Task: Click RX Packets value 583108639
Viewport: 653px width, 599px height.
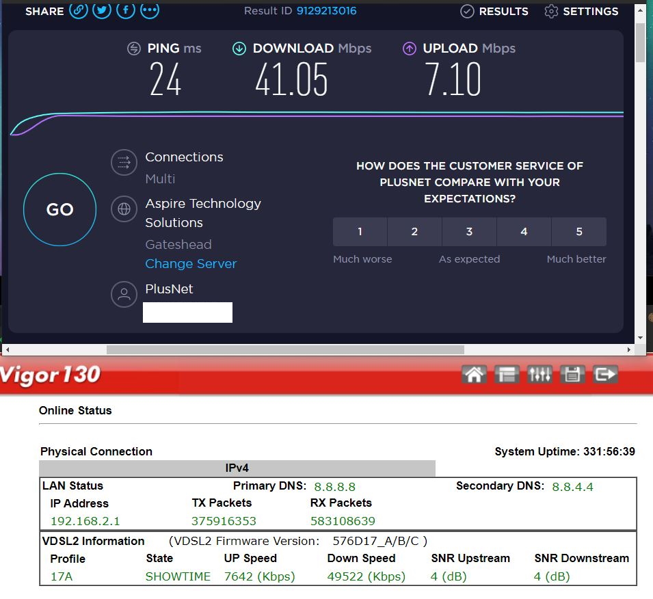Action: [x=343, y=521]
